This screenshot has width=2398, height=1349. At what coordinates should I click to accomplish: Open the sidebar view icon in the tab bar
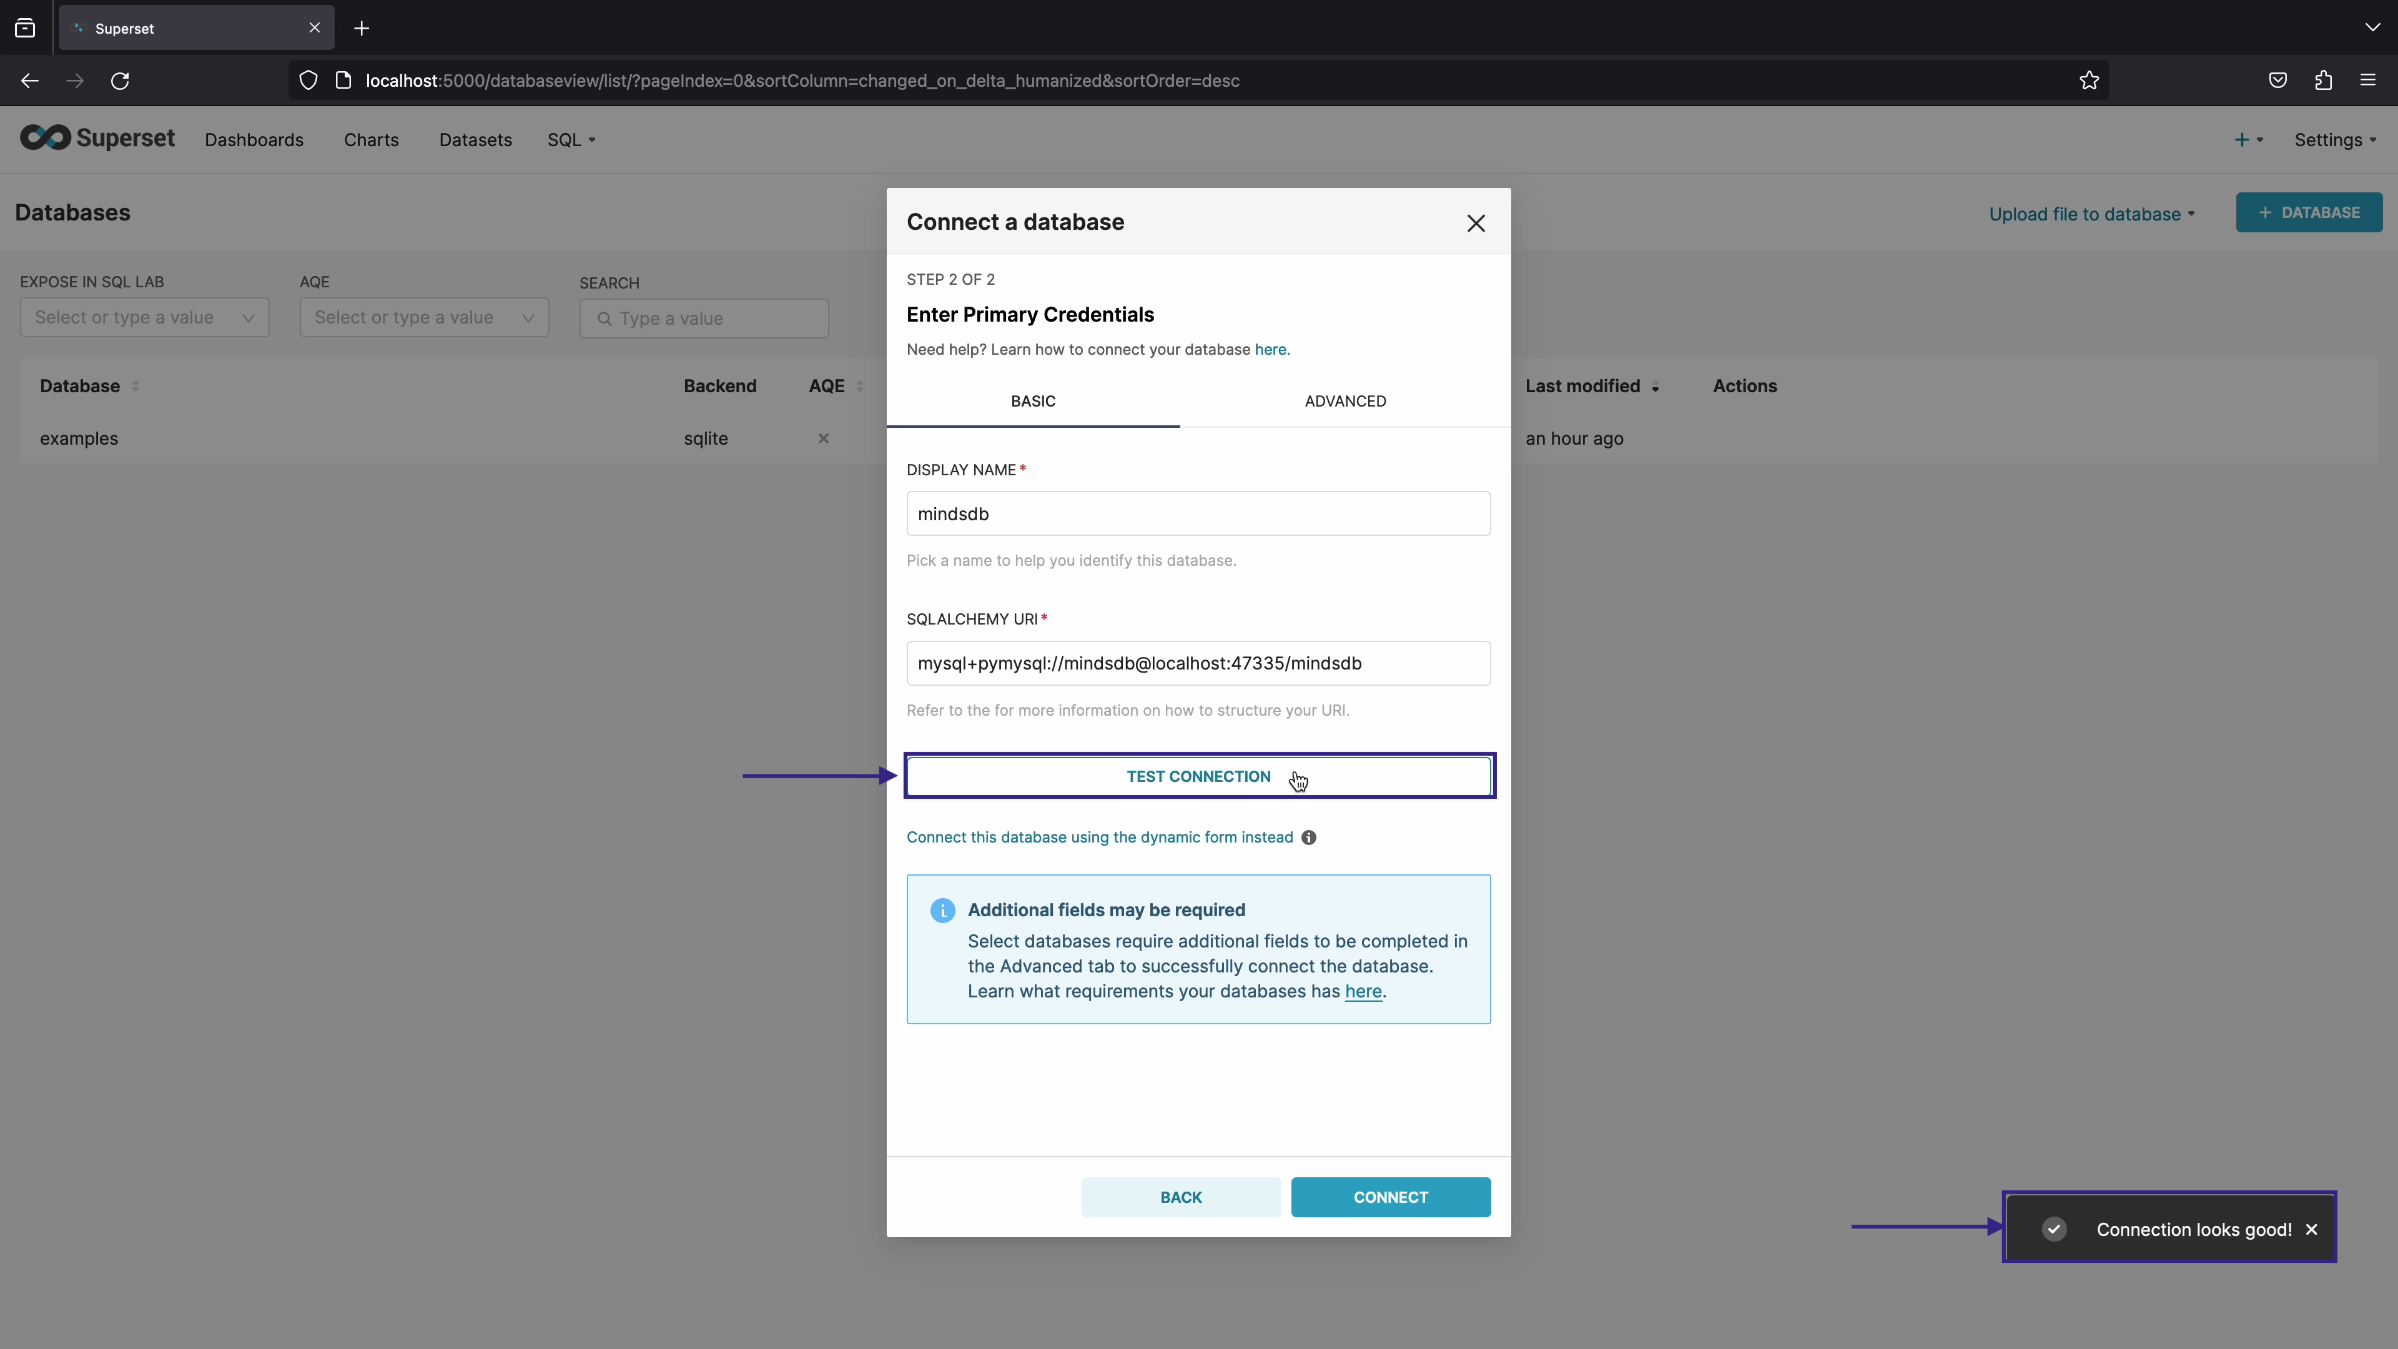coord(24,28)
